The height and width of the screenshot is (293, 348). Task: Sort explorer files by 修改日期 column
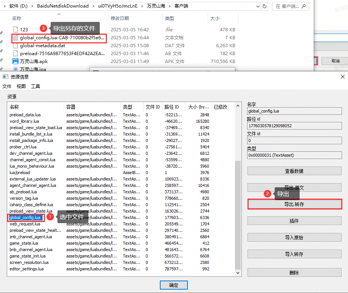[120, 18]
